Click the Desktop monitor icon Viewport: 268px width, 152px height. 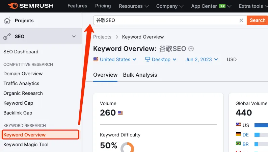(x=148, y=59)
